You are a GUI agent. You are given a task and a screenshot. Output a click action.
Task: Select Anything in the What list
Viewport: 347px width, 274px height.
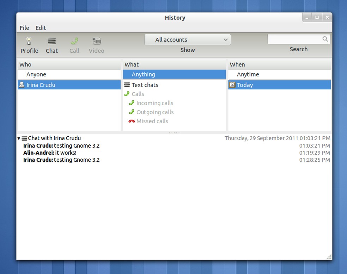[175, 74]
